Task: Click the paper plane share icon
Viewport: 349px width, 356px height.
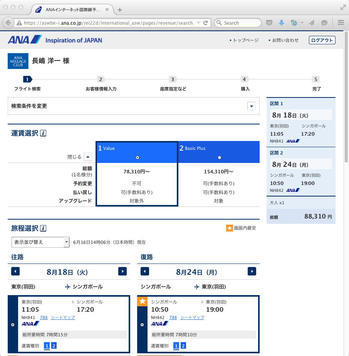Action: (x=312, y=23)
